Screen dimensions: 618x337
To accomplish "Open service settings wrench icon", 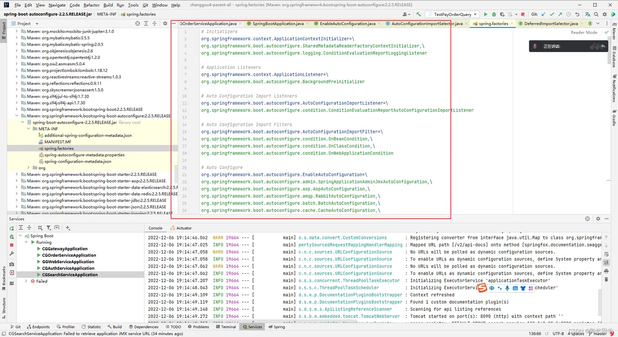I will pyautogui.click(x=12, y=254).
